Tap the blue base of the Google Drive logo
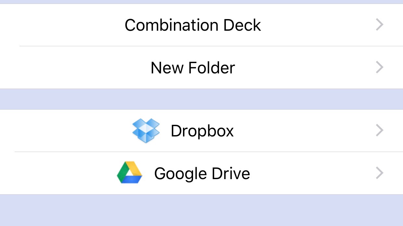403x226 pixels. click(132, 180)
